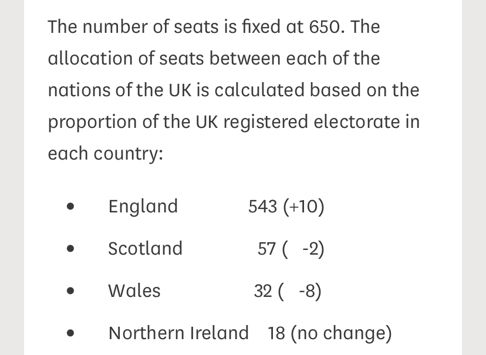The image size is (486, 355).
Task: Click the phrase 'each country:'
Action: (106, 154)
